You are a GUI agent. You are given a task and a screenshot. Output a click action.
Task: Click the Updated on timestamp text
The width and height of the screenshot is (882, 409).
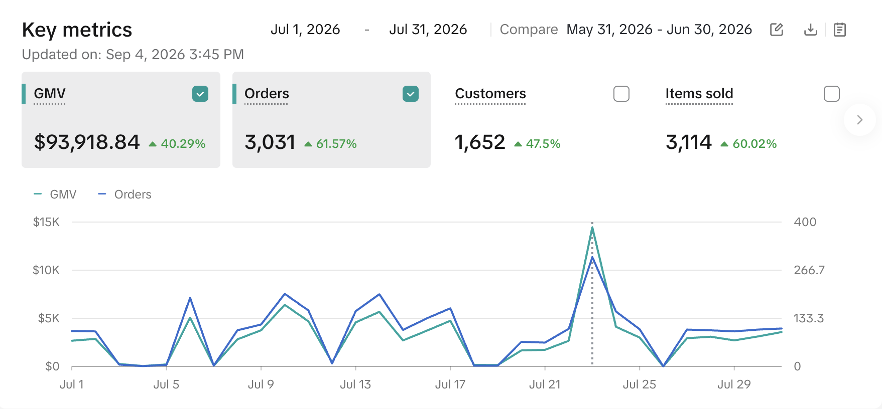133,54
